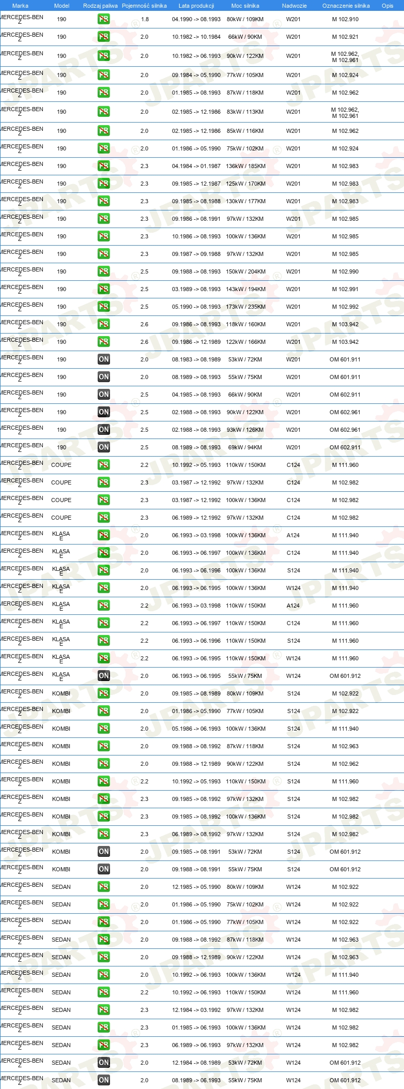The height and width of the screenshot is (1089, 404).
Task: Click ON diesel icon in the KLASA E row
Action: (104, 676)
